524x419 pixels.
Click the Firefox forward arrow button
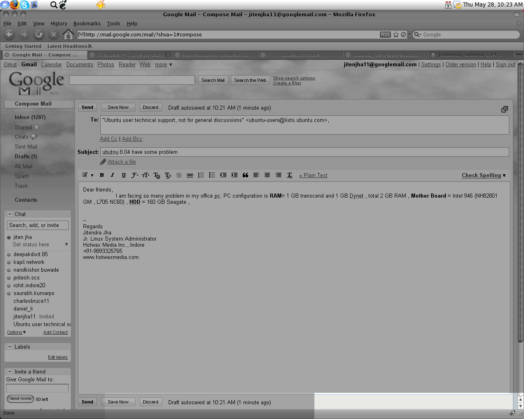point(24,35)
